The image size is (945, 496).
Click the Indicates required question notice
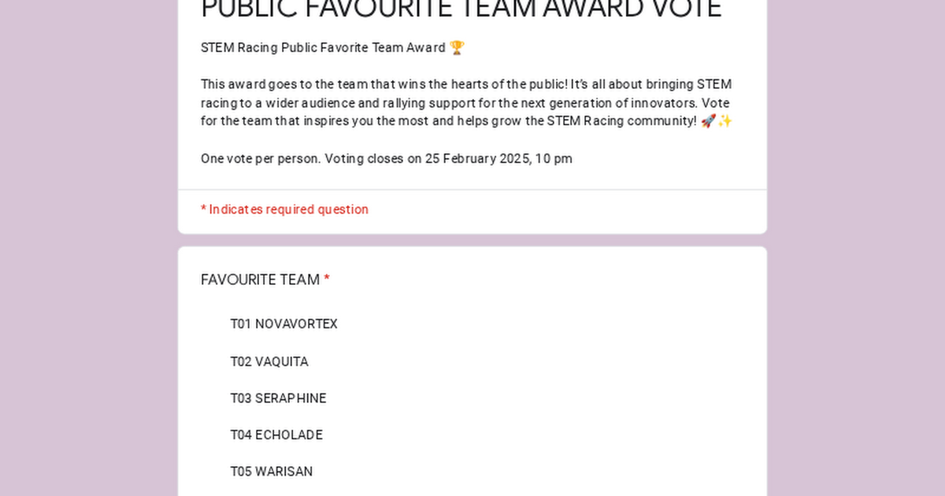(x=284, y=209)
